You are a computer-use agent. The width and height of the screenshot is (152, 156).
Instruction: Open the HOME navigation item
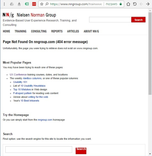point(6,31)
